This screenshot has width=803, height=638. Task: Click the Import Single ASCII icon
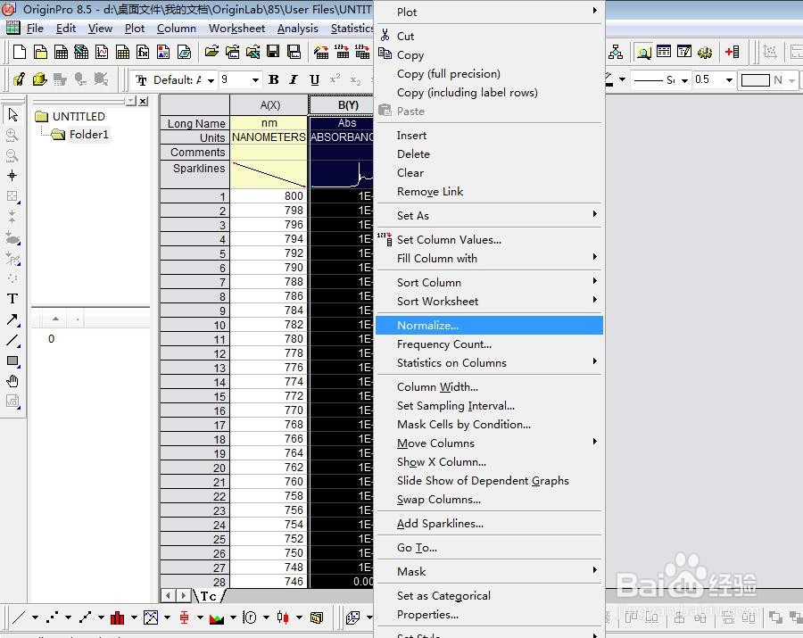[342, 52]
